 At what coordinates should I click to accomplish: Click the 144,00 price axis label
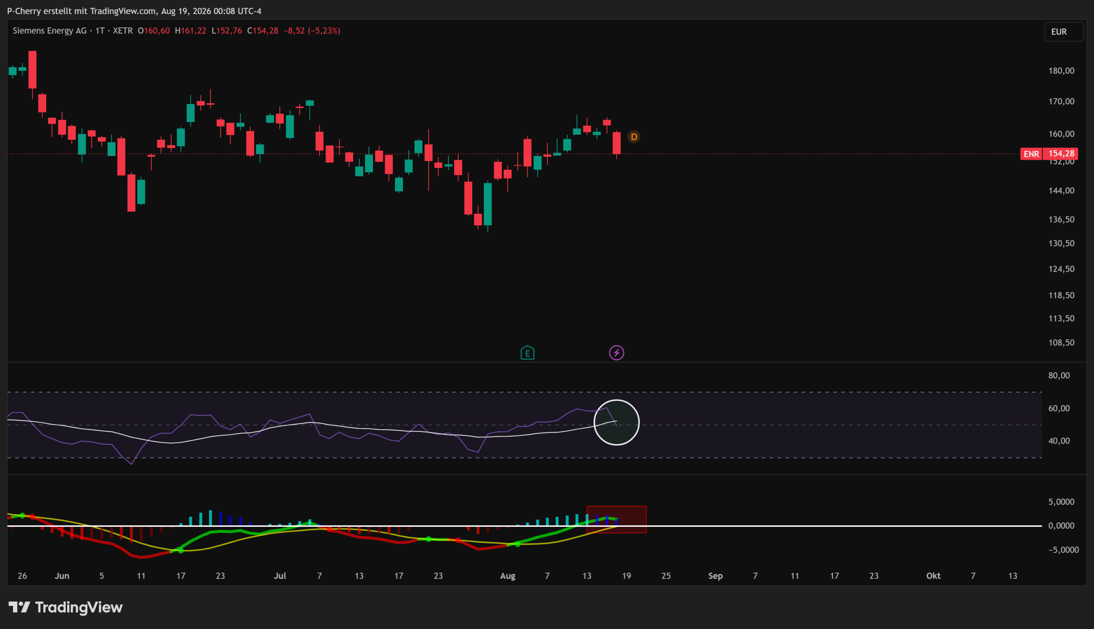point(1061,191)
